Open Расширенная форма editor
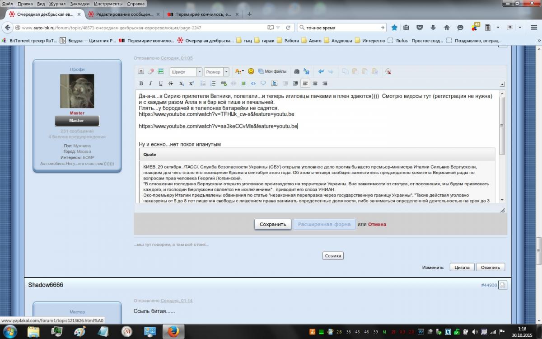 point(324,224)
